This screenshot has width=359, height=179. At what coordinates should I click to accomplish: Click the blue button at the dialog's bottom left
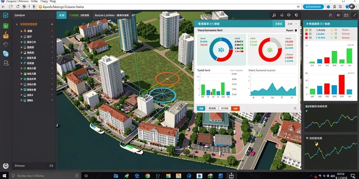coord(201,108)
